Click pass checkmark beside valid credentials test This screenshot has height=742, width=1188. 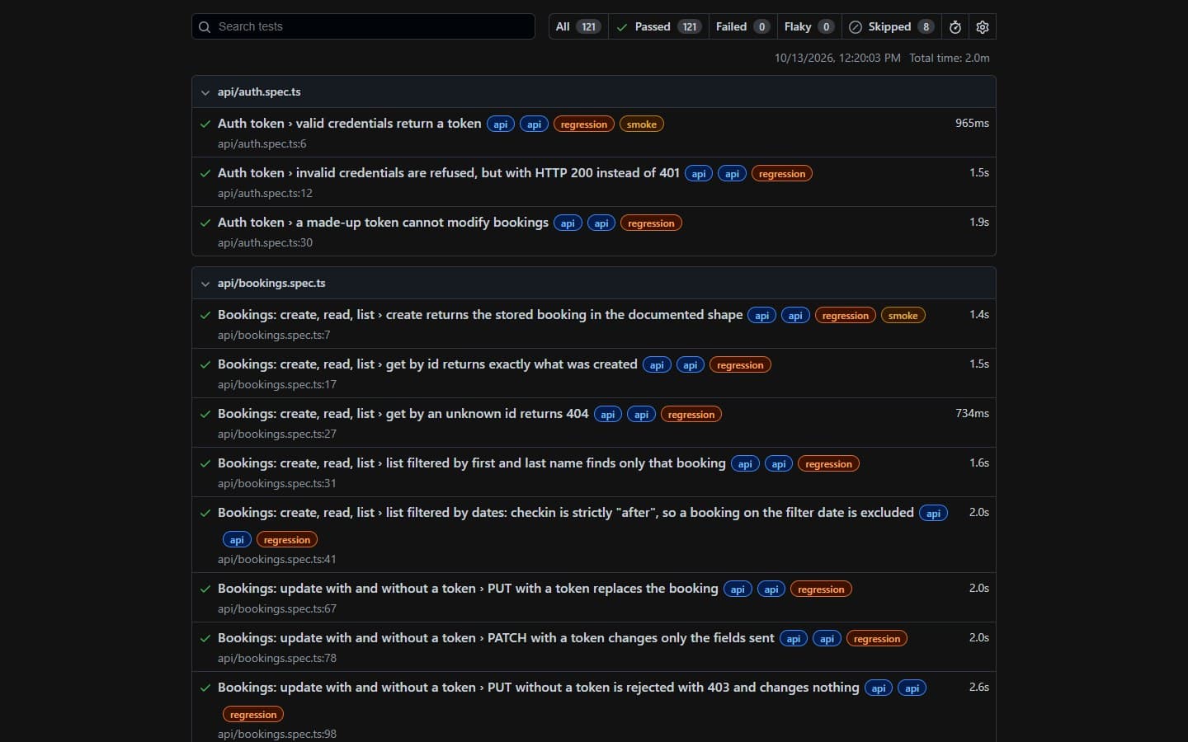[x=205, y=124]
